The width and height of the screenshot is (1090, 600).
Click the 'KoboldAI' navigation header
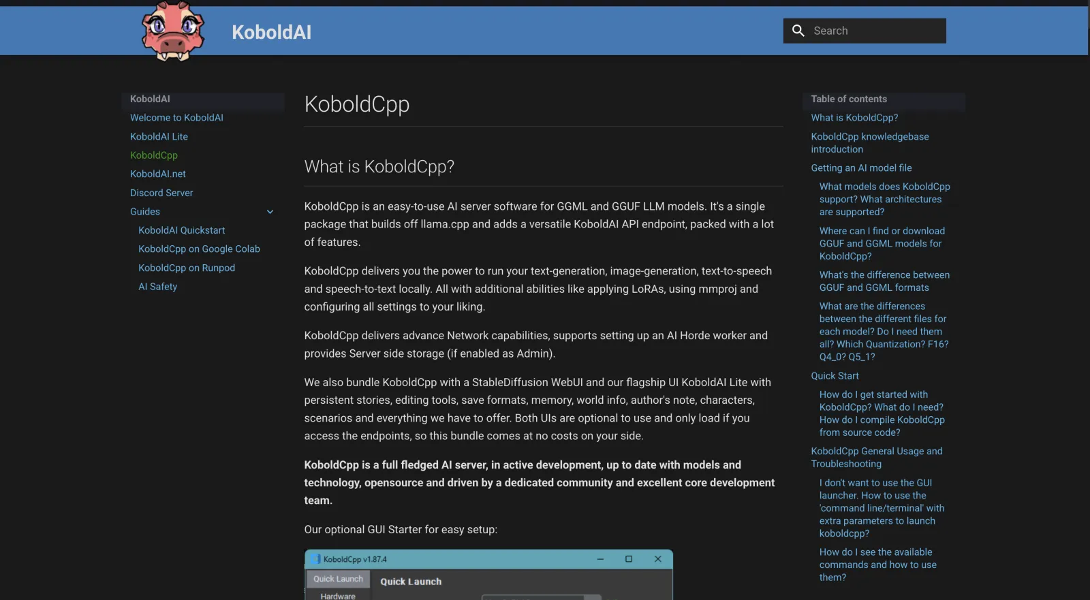pyautogui.click(x=150, y=99)
